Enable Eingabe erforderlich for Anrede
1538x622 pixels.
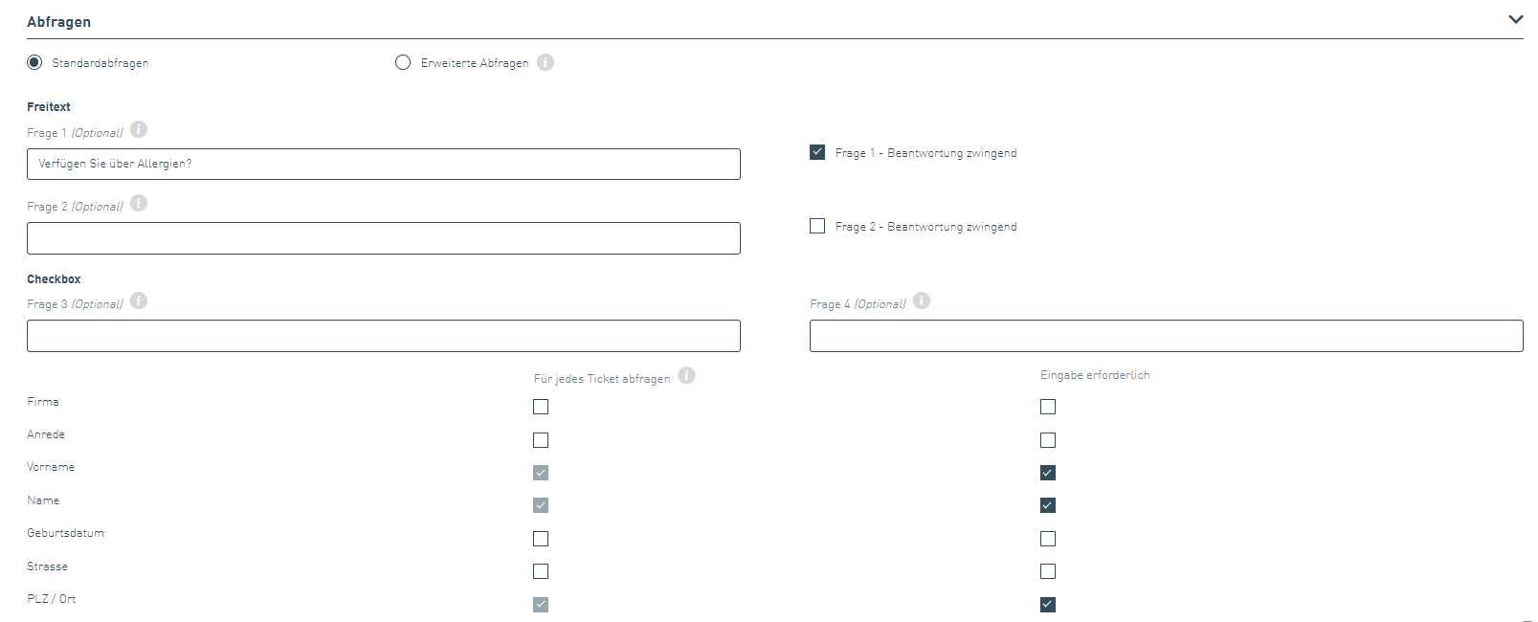pos(1048,440)
